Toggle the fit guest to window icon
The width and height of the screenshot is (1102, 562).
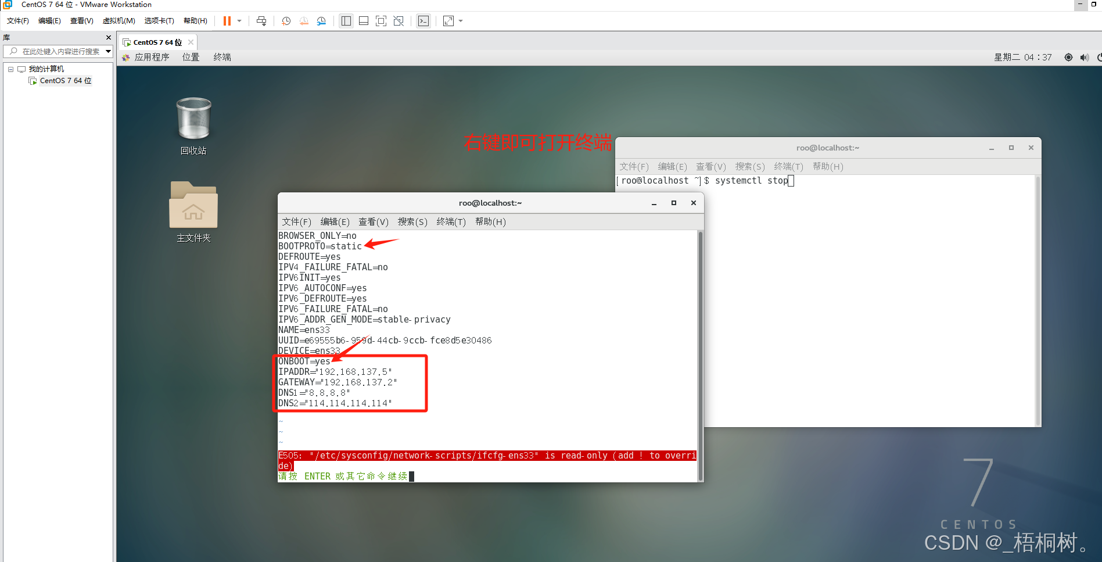(x=381, y=21)
